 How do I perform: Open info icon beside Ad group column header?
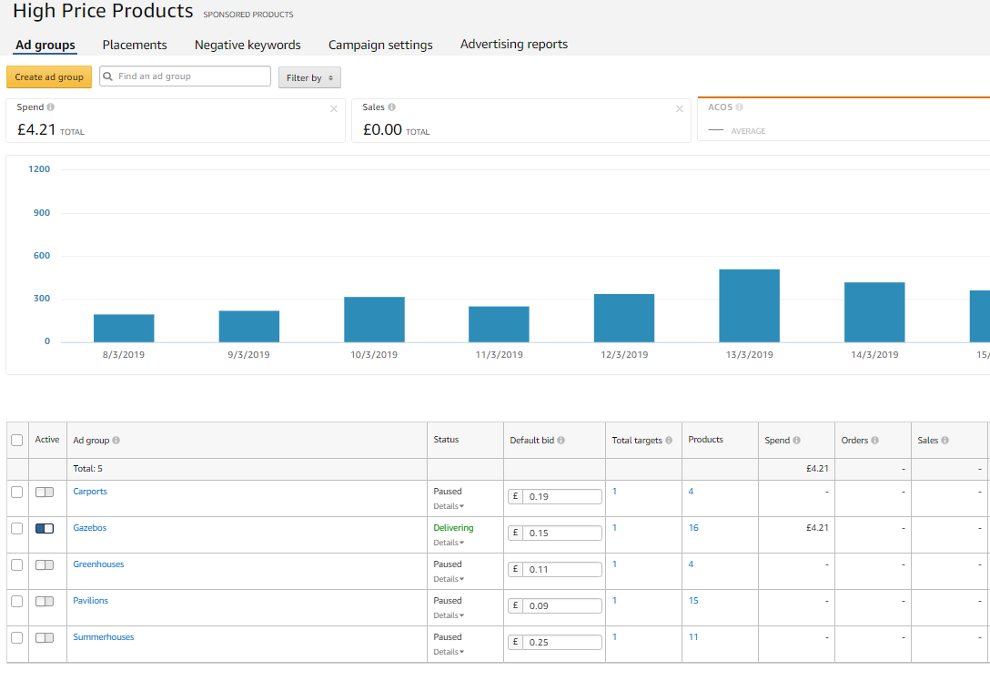click(116, 441)
